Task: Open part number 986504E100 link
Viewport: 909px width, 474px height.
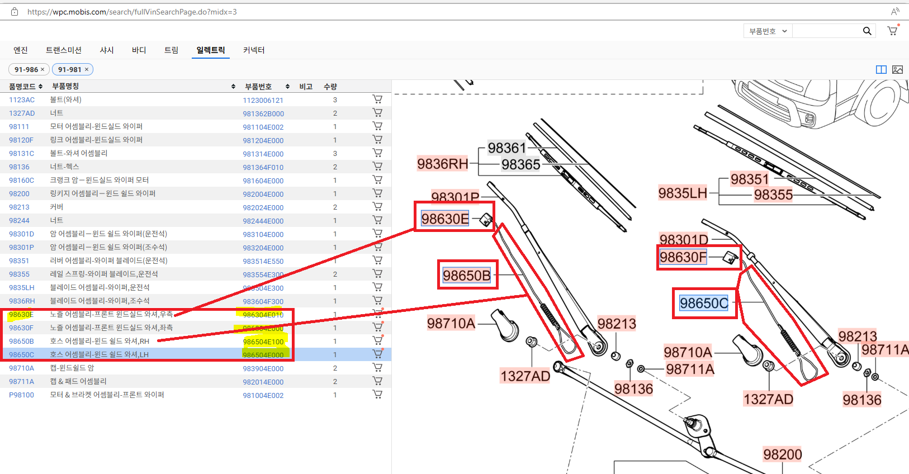Action: click(263, 342)
